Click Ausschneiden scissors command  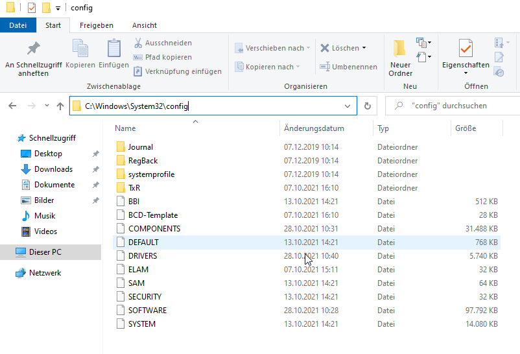point(163,43)
